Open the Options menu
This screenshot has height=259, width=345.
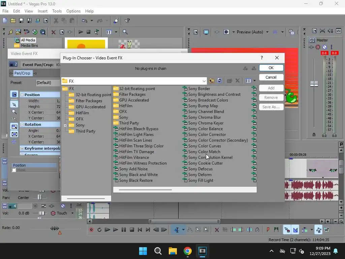[73, 11]
